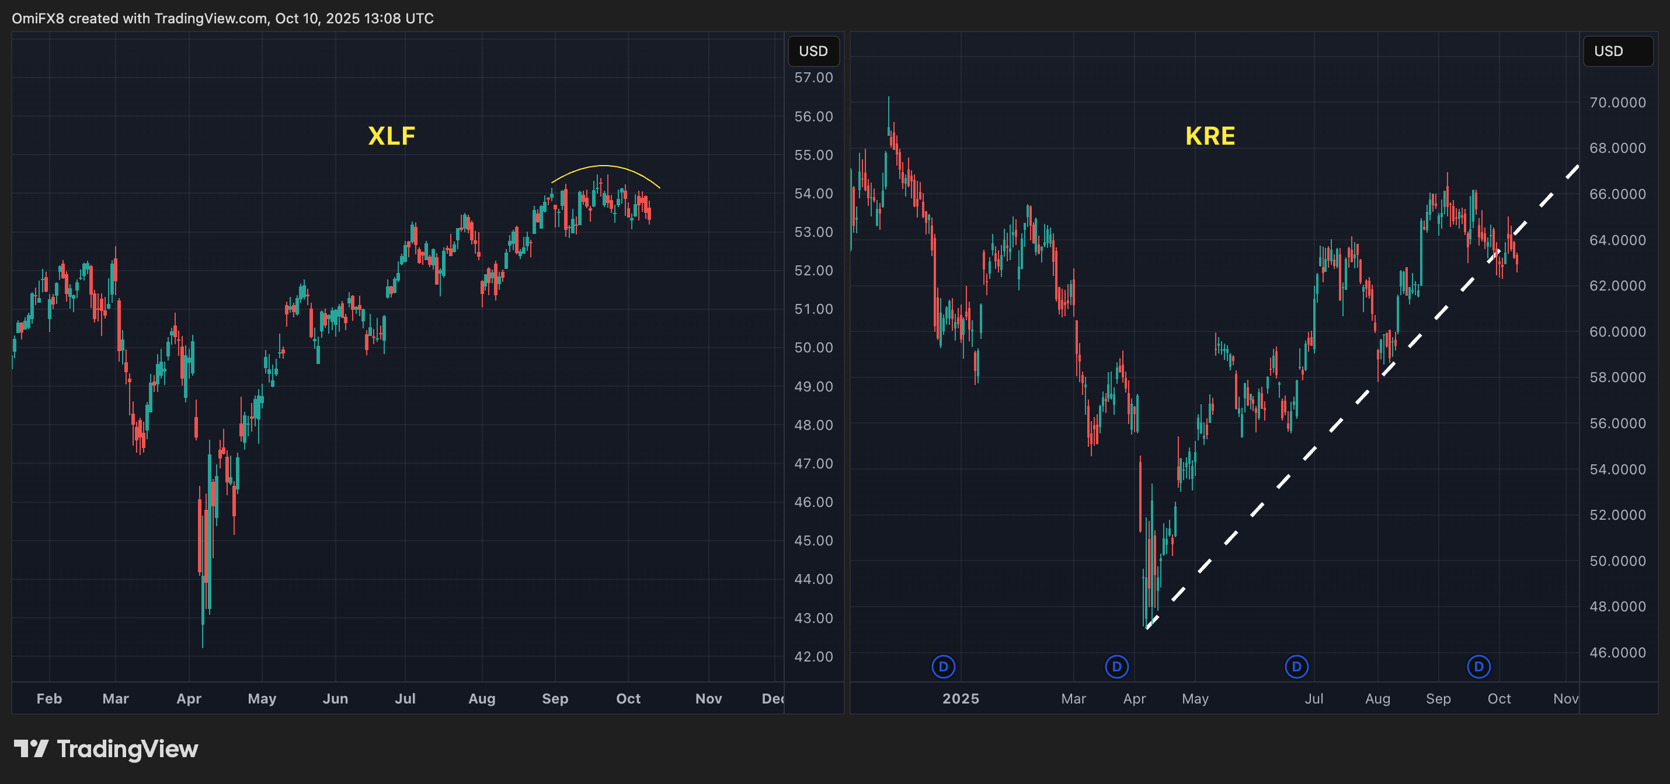The width and height of the screenshot is (1670, 784).
Task: Click the first dividend D marker near 2025
Action: click(x=943, y=666)
